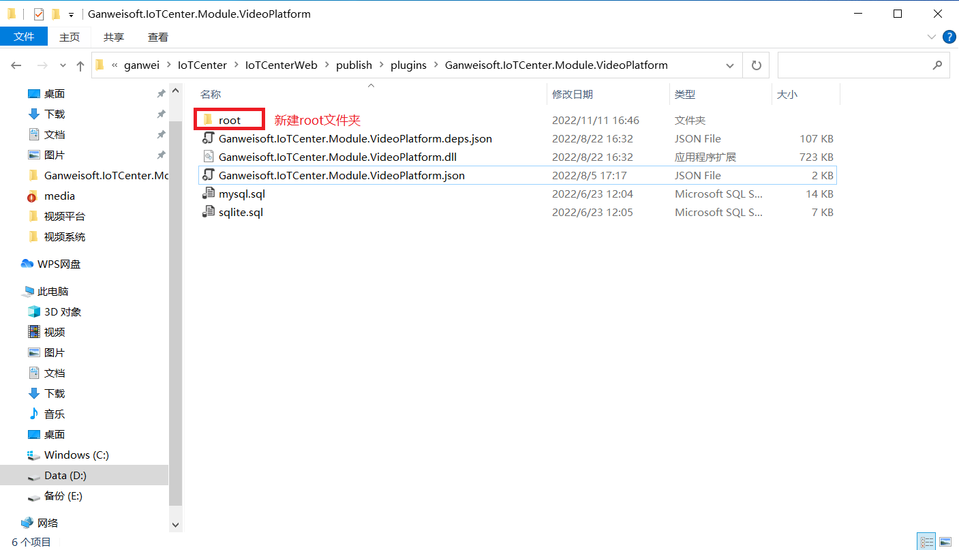Select the mysql.sql file icon

(209, 194)
